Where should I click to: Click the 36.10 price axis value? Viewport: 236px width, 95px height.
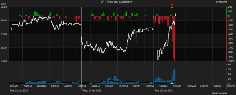[x=4, y=21]
